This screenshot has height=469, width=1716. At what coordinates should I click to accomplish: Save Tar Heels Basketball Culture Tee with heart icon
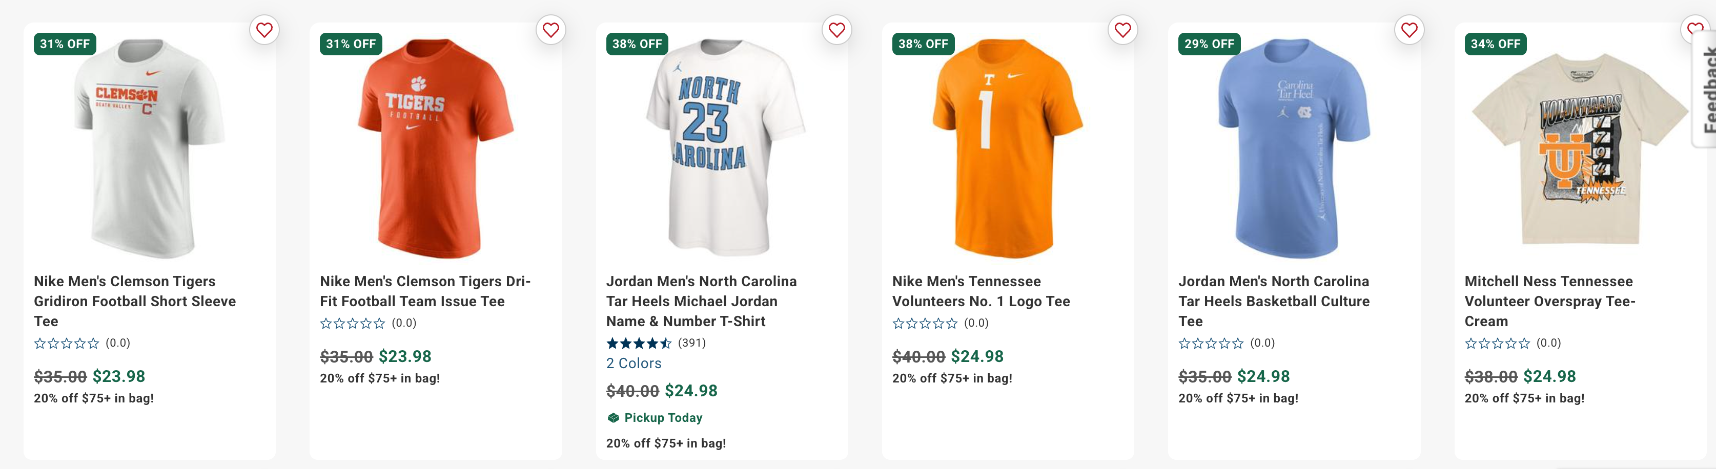coord(1409,30)
